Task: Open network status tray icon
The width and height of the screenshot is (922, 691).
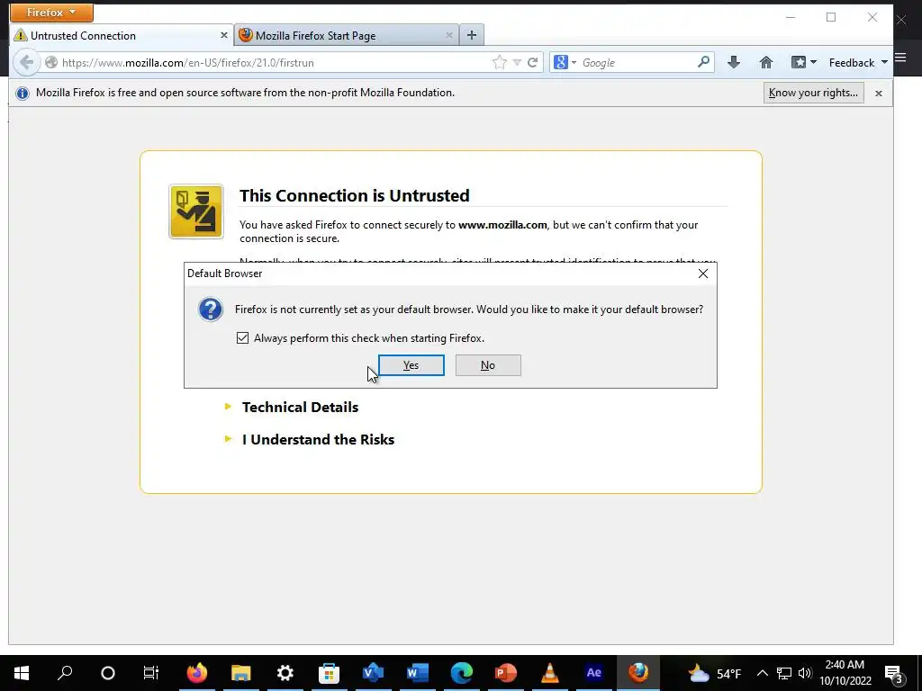Action: coord(784,673)
